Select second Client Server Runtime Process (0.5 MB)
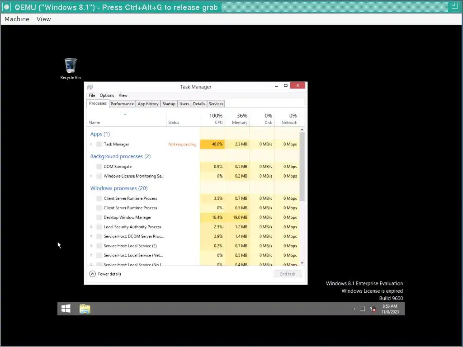The image size is (463, 347). tap(193, 208)
